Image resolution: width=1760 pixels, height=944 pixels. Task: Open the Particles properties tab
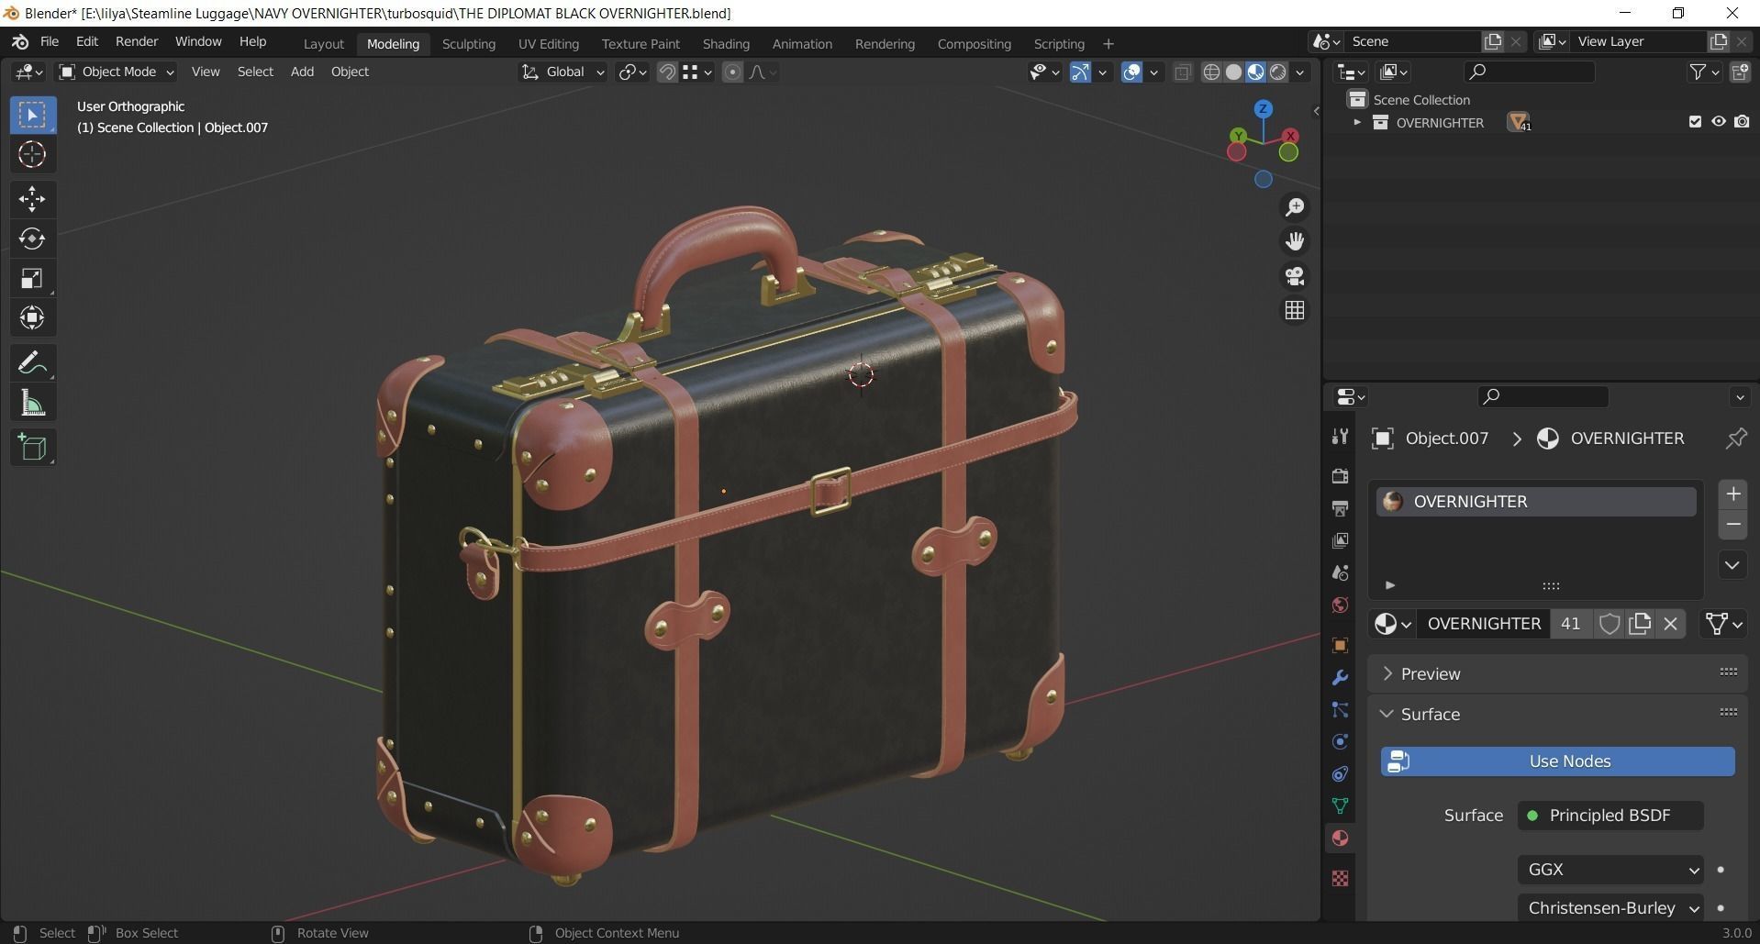(x=1340, y=710)
